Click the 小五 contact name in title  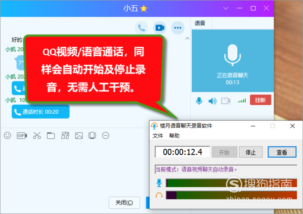[x=131, y=8]
